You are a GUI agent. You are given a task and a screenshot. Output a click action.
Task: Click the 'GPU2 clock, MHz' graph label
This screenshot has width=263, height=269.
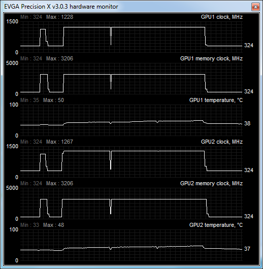[222, 142]
